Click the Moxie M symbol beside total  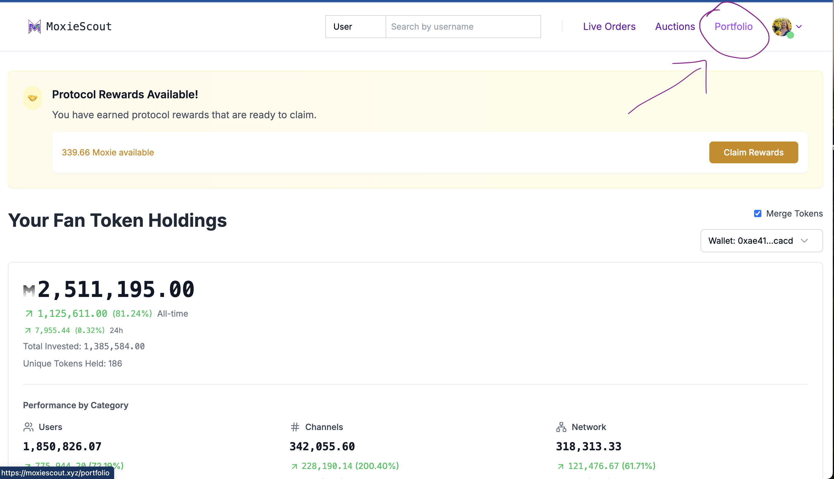pos(29,290)
